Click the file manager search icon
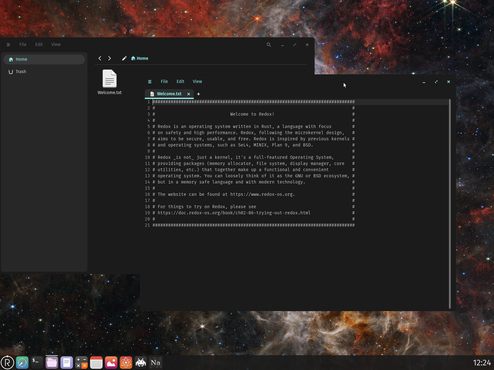This screenshot has width=494, height=370. click(x=269, y=45)
